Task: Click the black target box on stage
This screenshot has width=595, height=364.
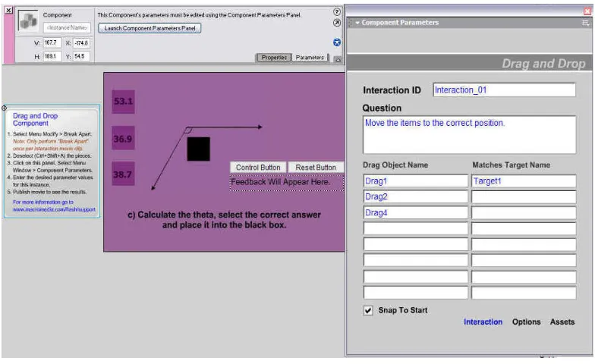Action: (199, 149)
